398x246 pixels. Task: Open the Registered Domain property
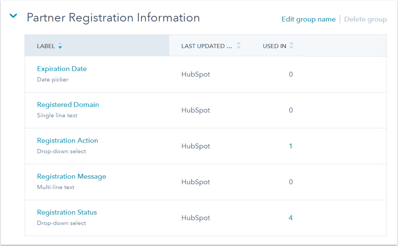pos(68,105)
